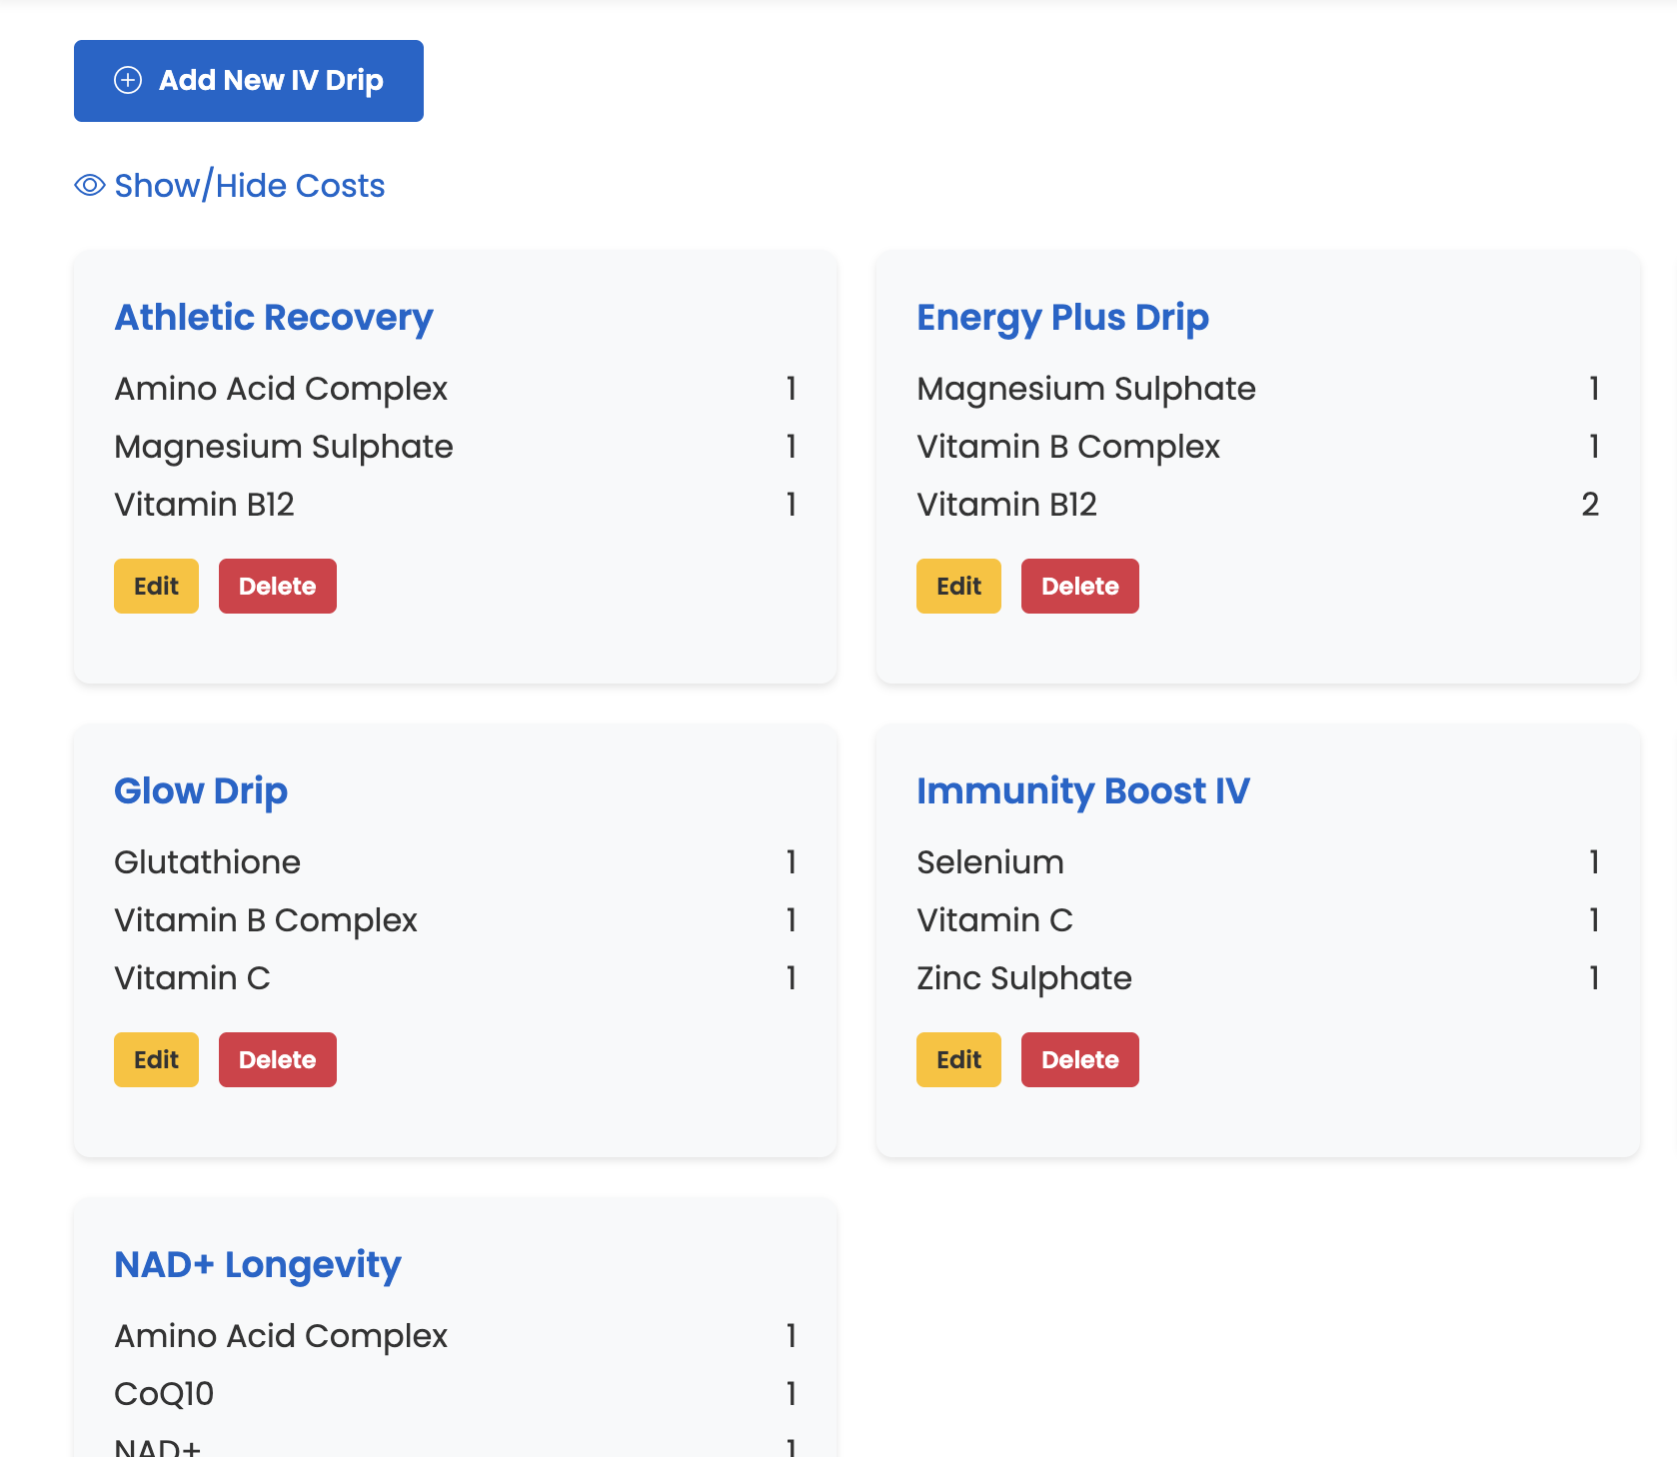Delete the Glow Drip card
The image size is (1677, 1457).
pyautogui.click(x=278, y=1059)
